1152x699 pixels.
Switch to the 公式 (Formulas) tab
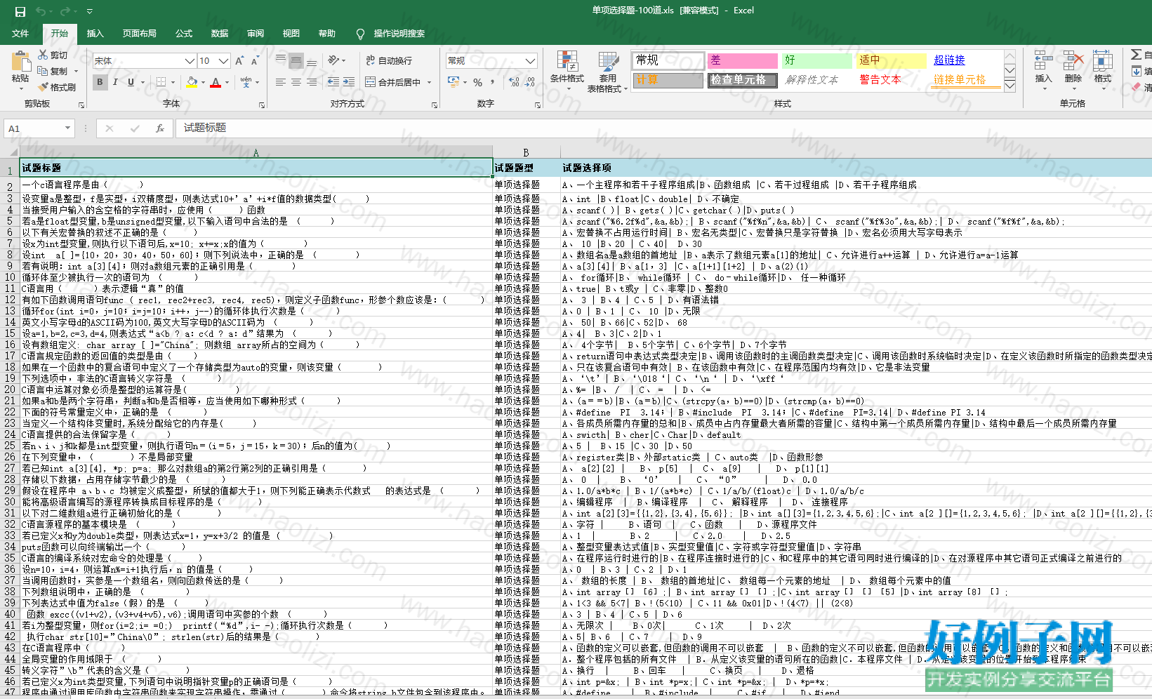184,34
